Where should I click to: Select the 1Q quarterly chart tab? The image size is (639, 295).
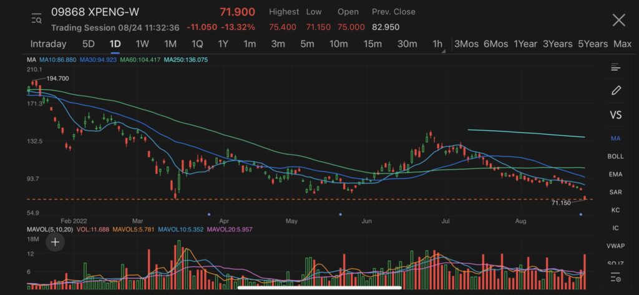coord(197,44)
